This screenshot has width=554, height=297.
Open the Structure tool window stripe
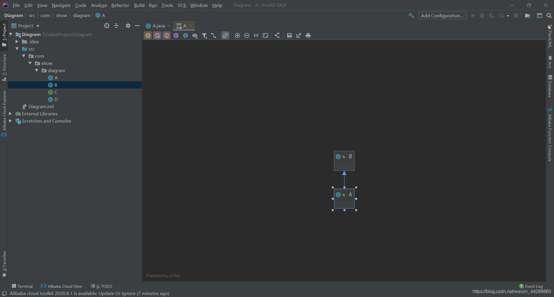(x=4, y=67)
